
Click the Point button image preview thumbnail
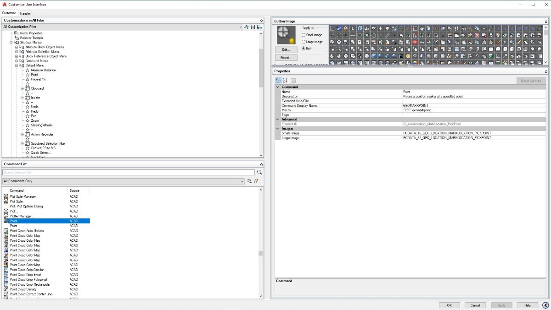287,35
